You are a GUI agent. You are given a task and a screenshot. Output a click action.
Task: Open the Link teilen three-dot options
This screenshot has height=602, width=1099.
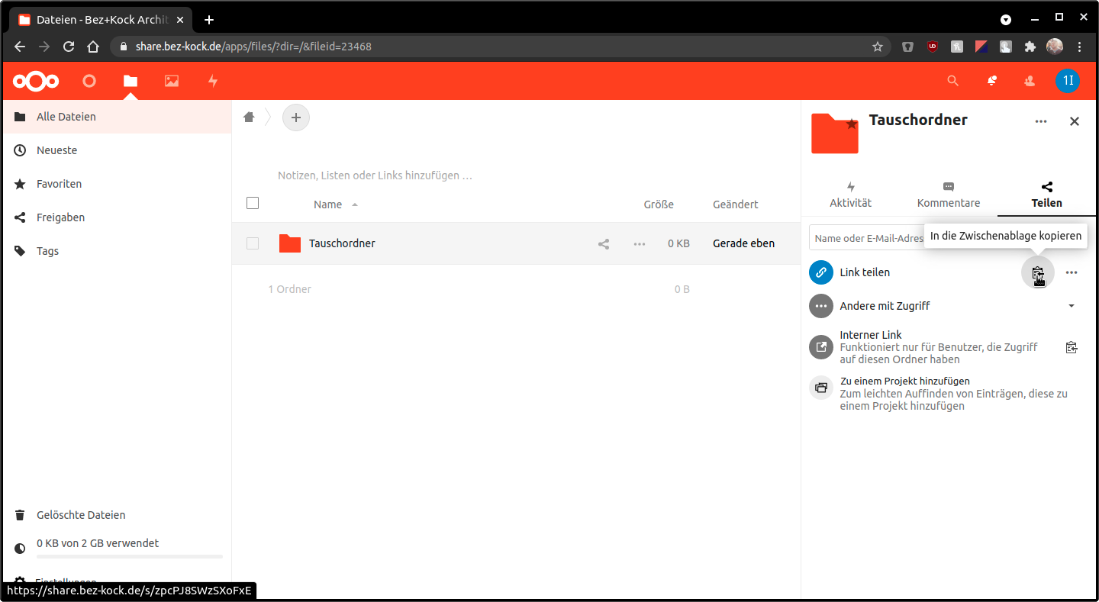point(1072,272)
